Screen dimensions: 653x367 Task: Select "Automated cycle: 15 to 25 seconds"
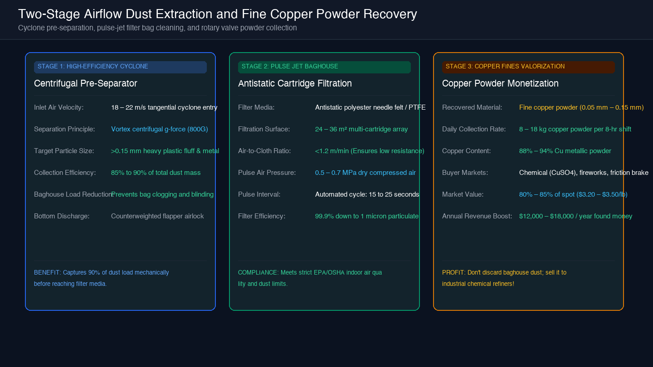point(367,194)
